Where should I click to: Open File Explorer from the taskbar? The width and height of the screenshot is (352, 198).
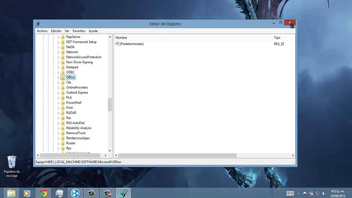point(11,193)
